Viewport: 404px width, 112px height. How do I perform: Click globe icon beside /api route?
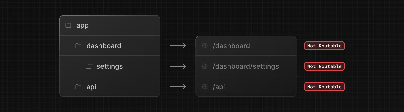205,87
